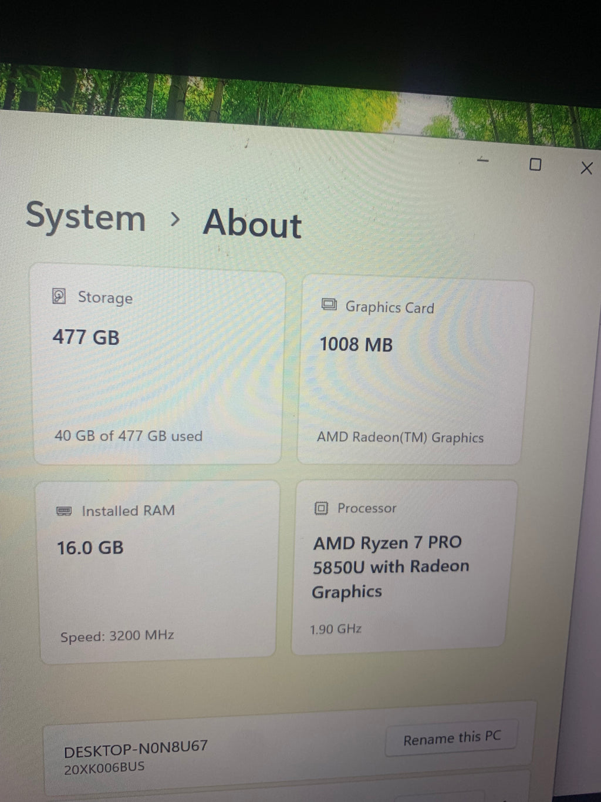Click the breadcrumb chevron after System

(x=175, y=220)
